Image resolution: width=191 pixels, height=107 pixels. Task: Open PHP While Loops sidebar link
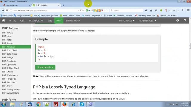[x=10, y=75]
